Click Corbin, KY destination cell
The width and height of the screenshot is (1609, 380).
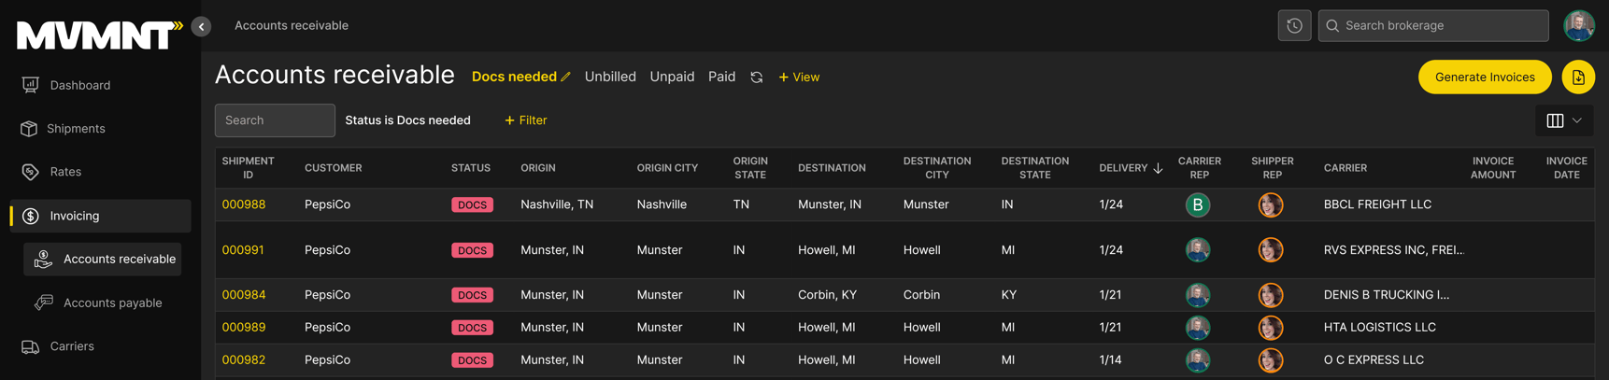(x=827, y=295)
